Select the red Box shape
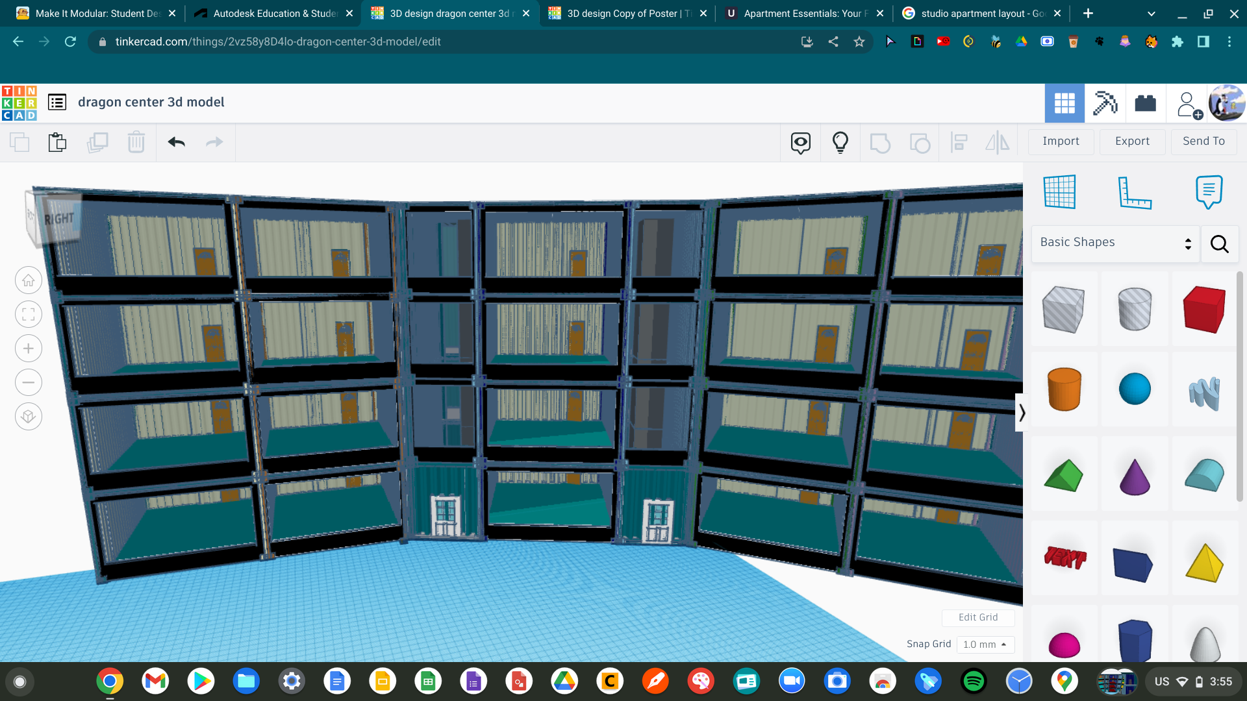Screen dimensions: 1247x701 1204,309
